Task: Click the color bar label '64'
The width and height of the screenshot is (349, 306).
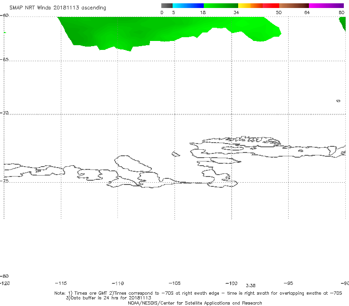Action: pos(307,12)
